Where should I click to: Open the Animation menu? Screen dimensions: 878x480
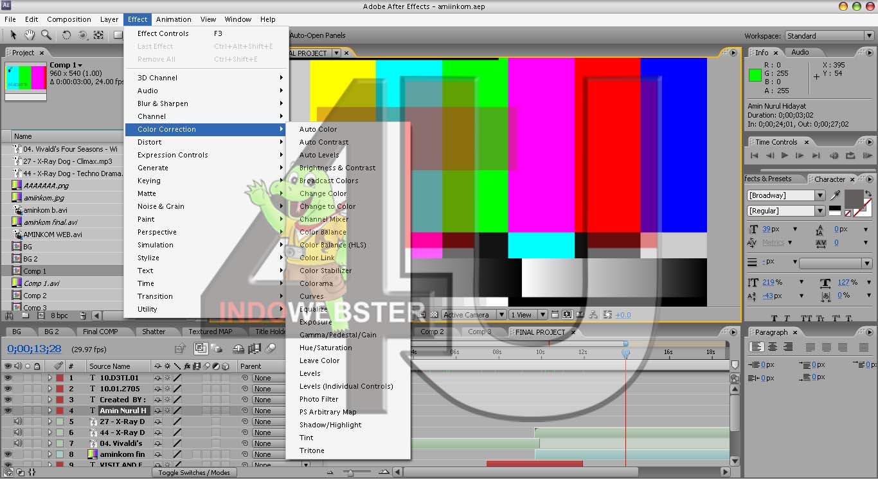point(174,19)
